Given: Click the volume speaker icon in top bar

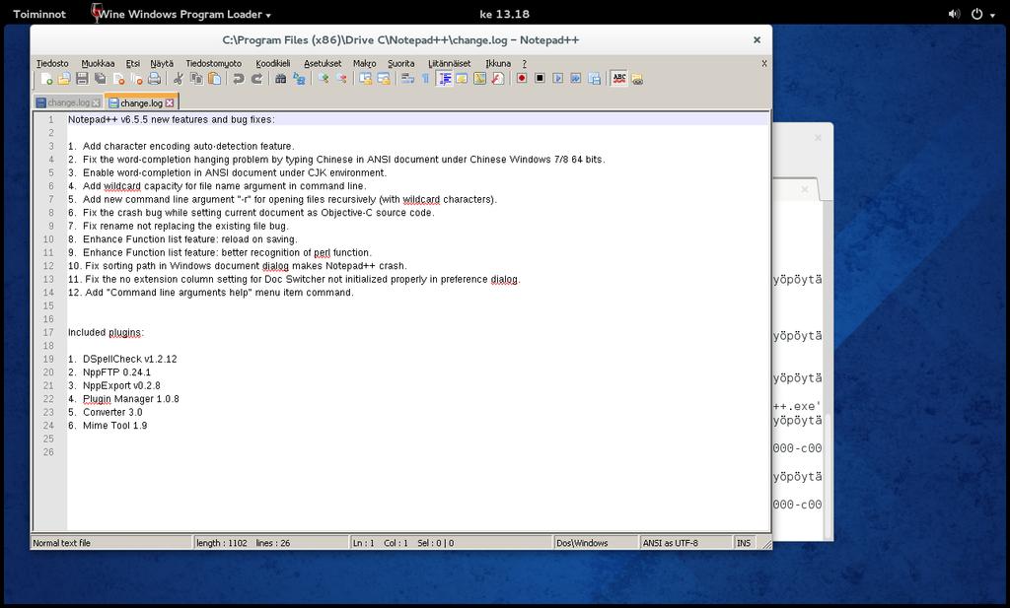Looking at the screenshot, I should pyautogui.click(x=954, y=14).
